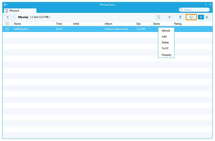
Task: Toggle the select-all header checkbox
Action: pos(7,24)
